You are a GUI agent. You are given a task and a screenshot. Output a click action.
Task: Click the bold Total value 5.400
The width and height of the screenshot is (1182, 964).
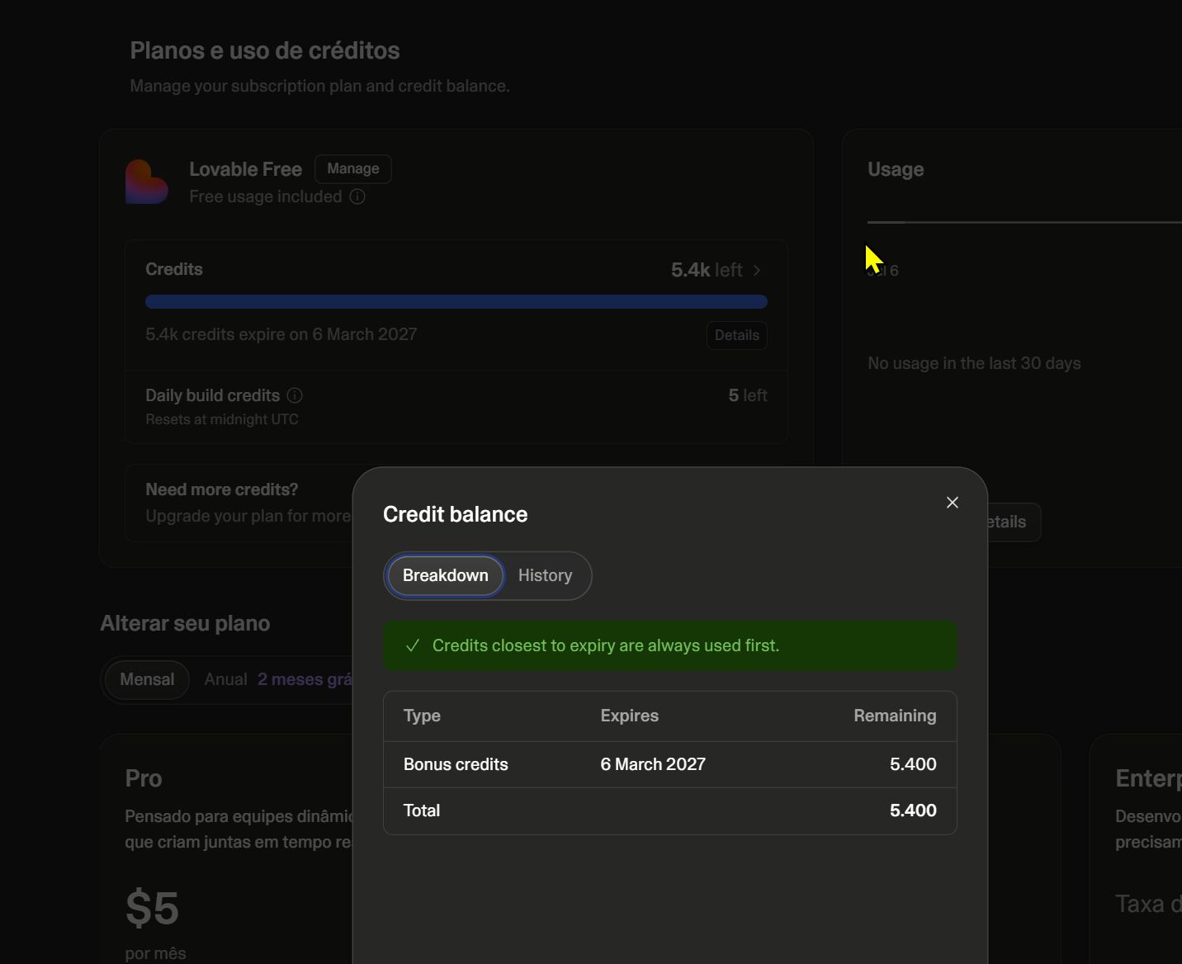(913, 810)
